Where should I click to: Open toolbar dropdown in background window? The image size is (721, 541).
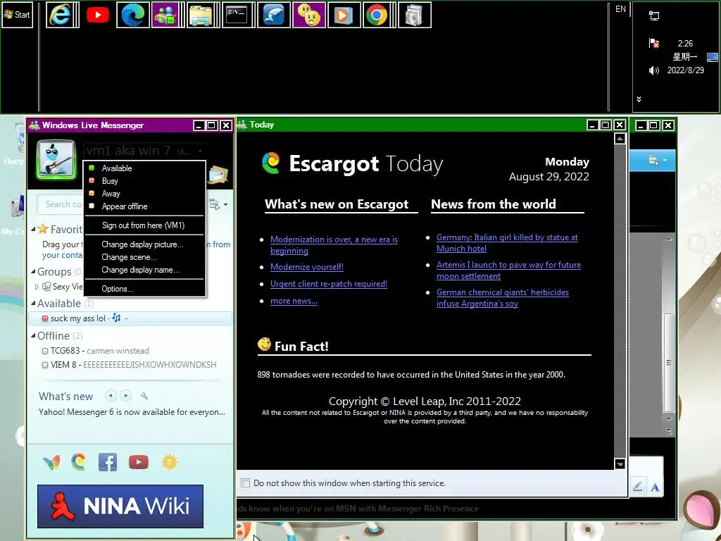tap(657, 161)
